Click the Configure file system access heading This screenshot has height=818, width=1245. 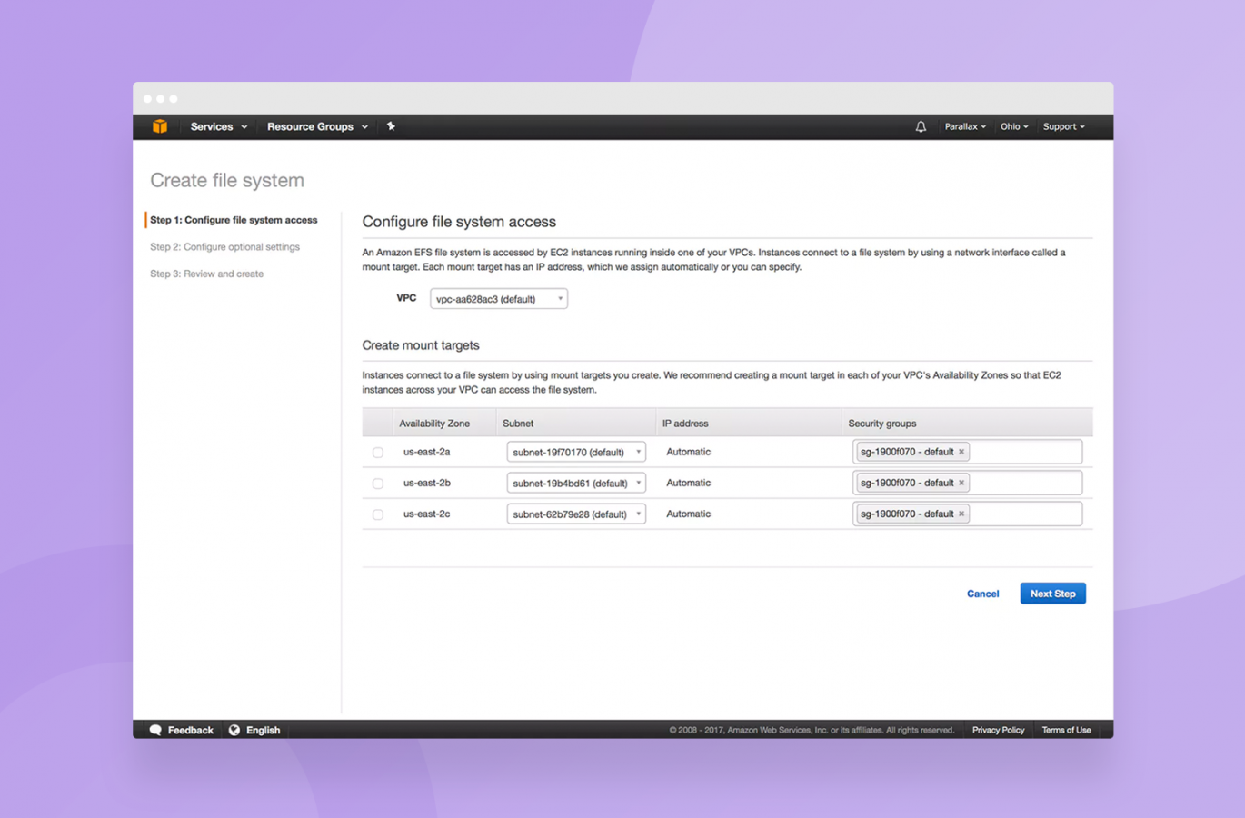coord(459,222)
